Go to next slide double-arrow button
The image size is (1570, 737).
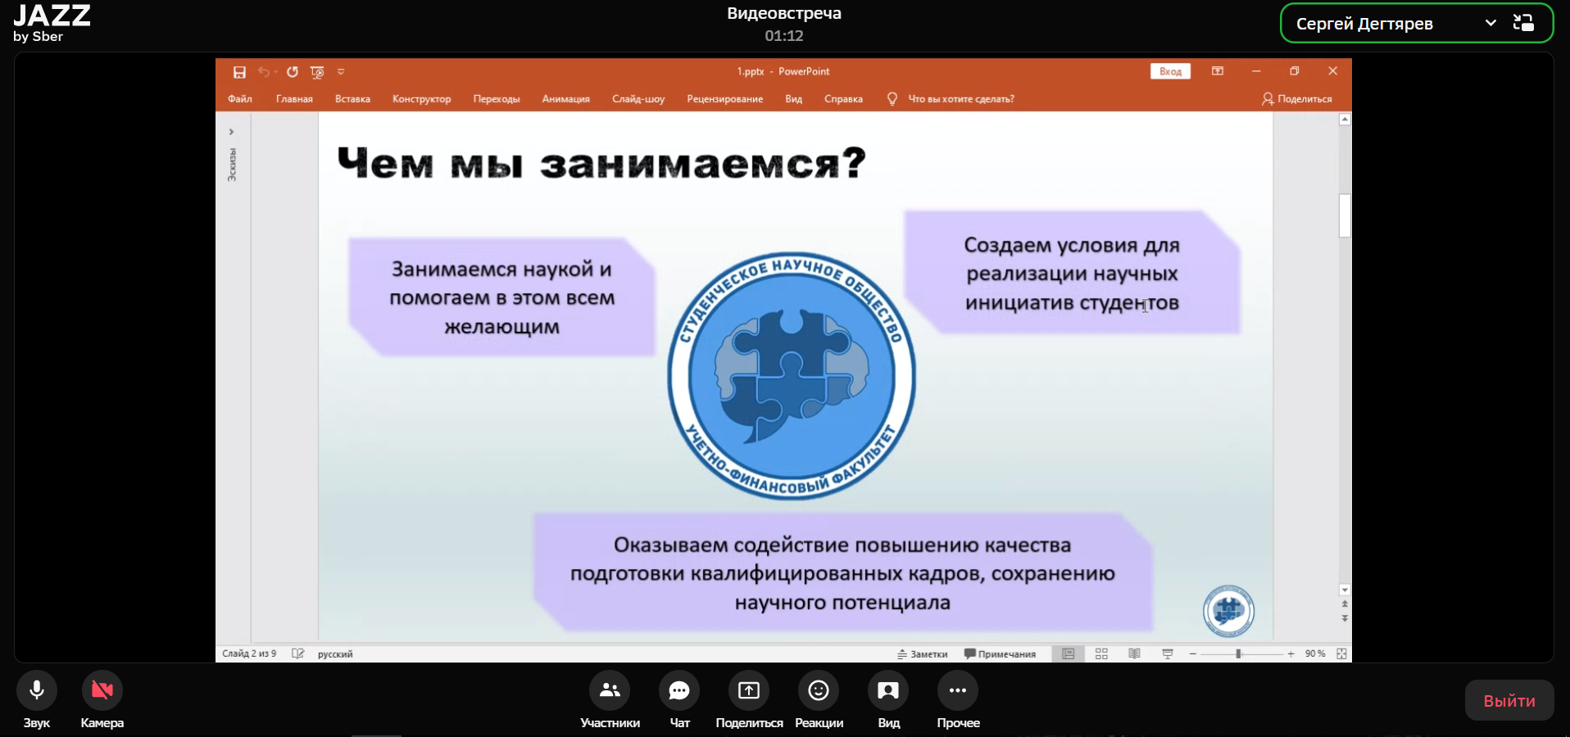[1345, 618]
